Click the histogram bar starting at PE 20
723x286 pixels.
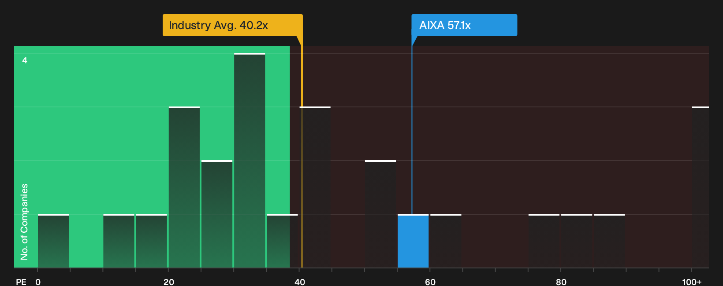coord(184,187)
